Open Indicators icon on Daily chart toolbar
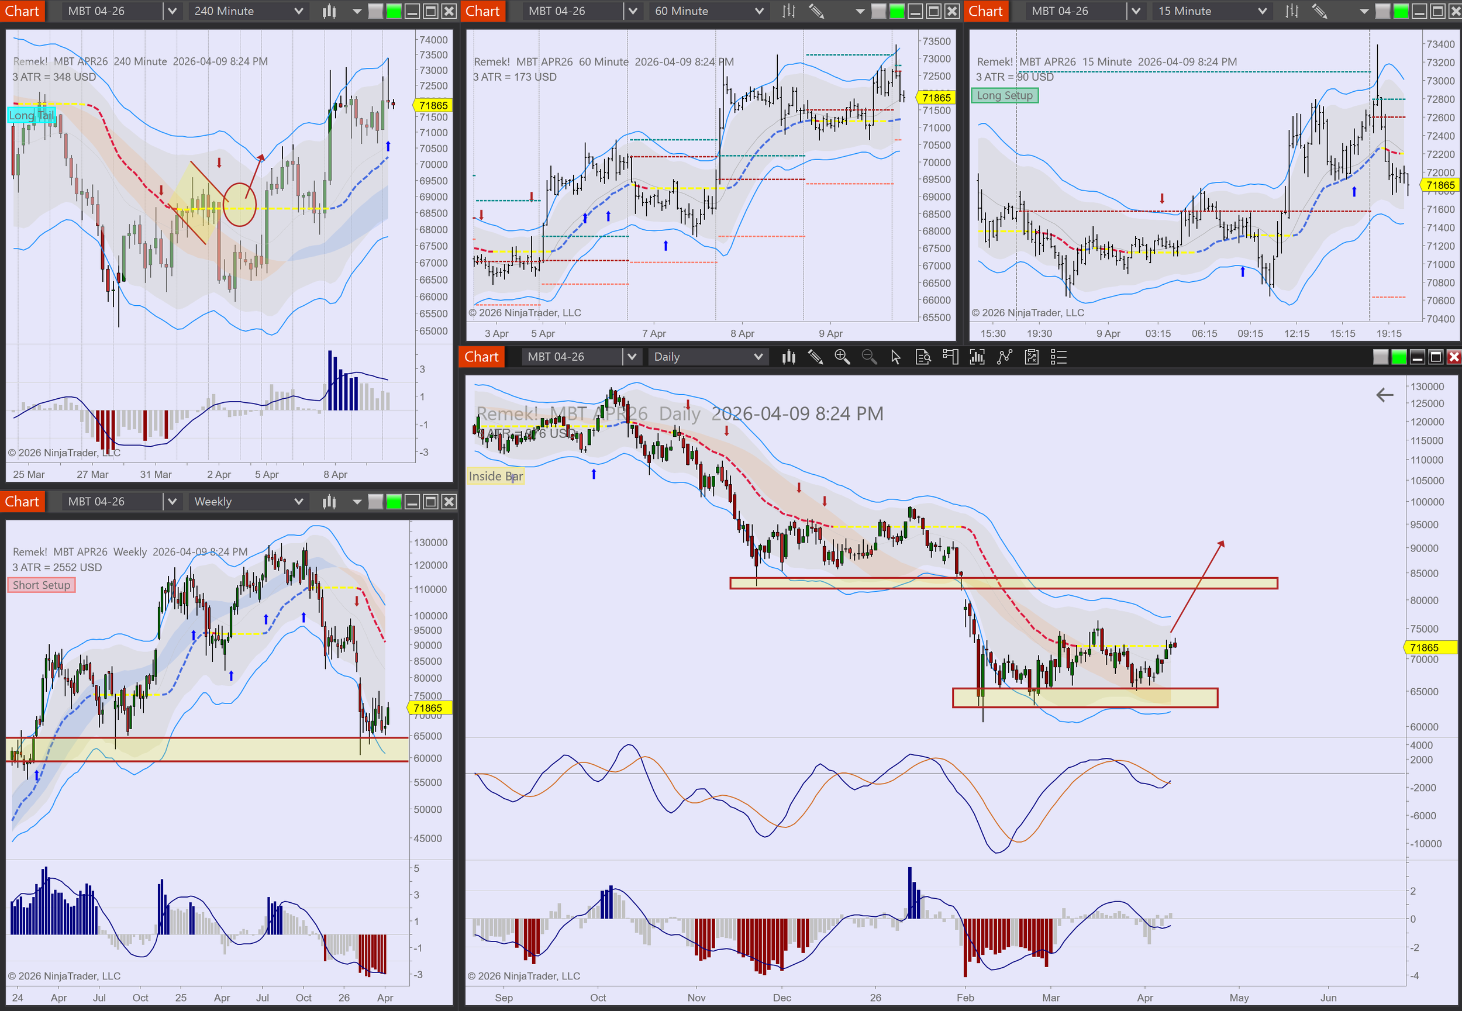1462x1011 pixels. click(x=1005, y=357)
